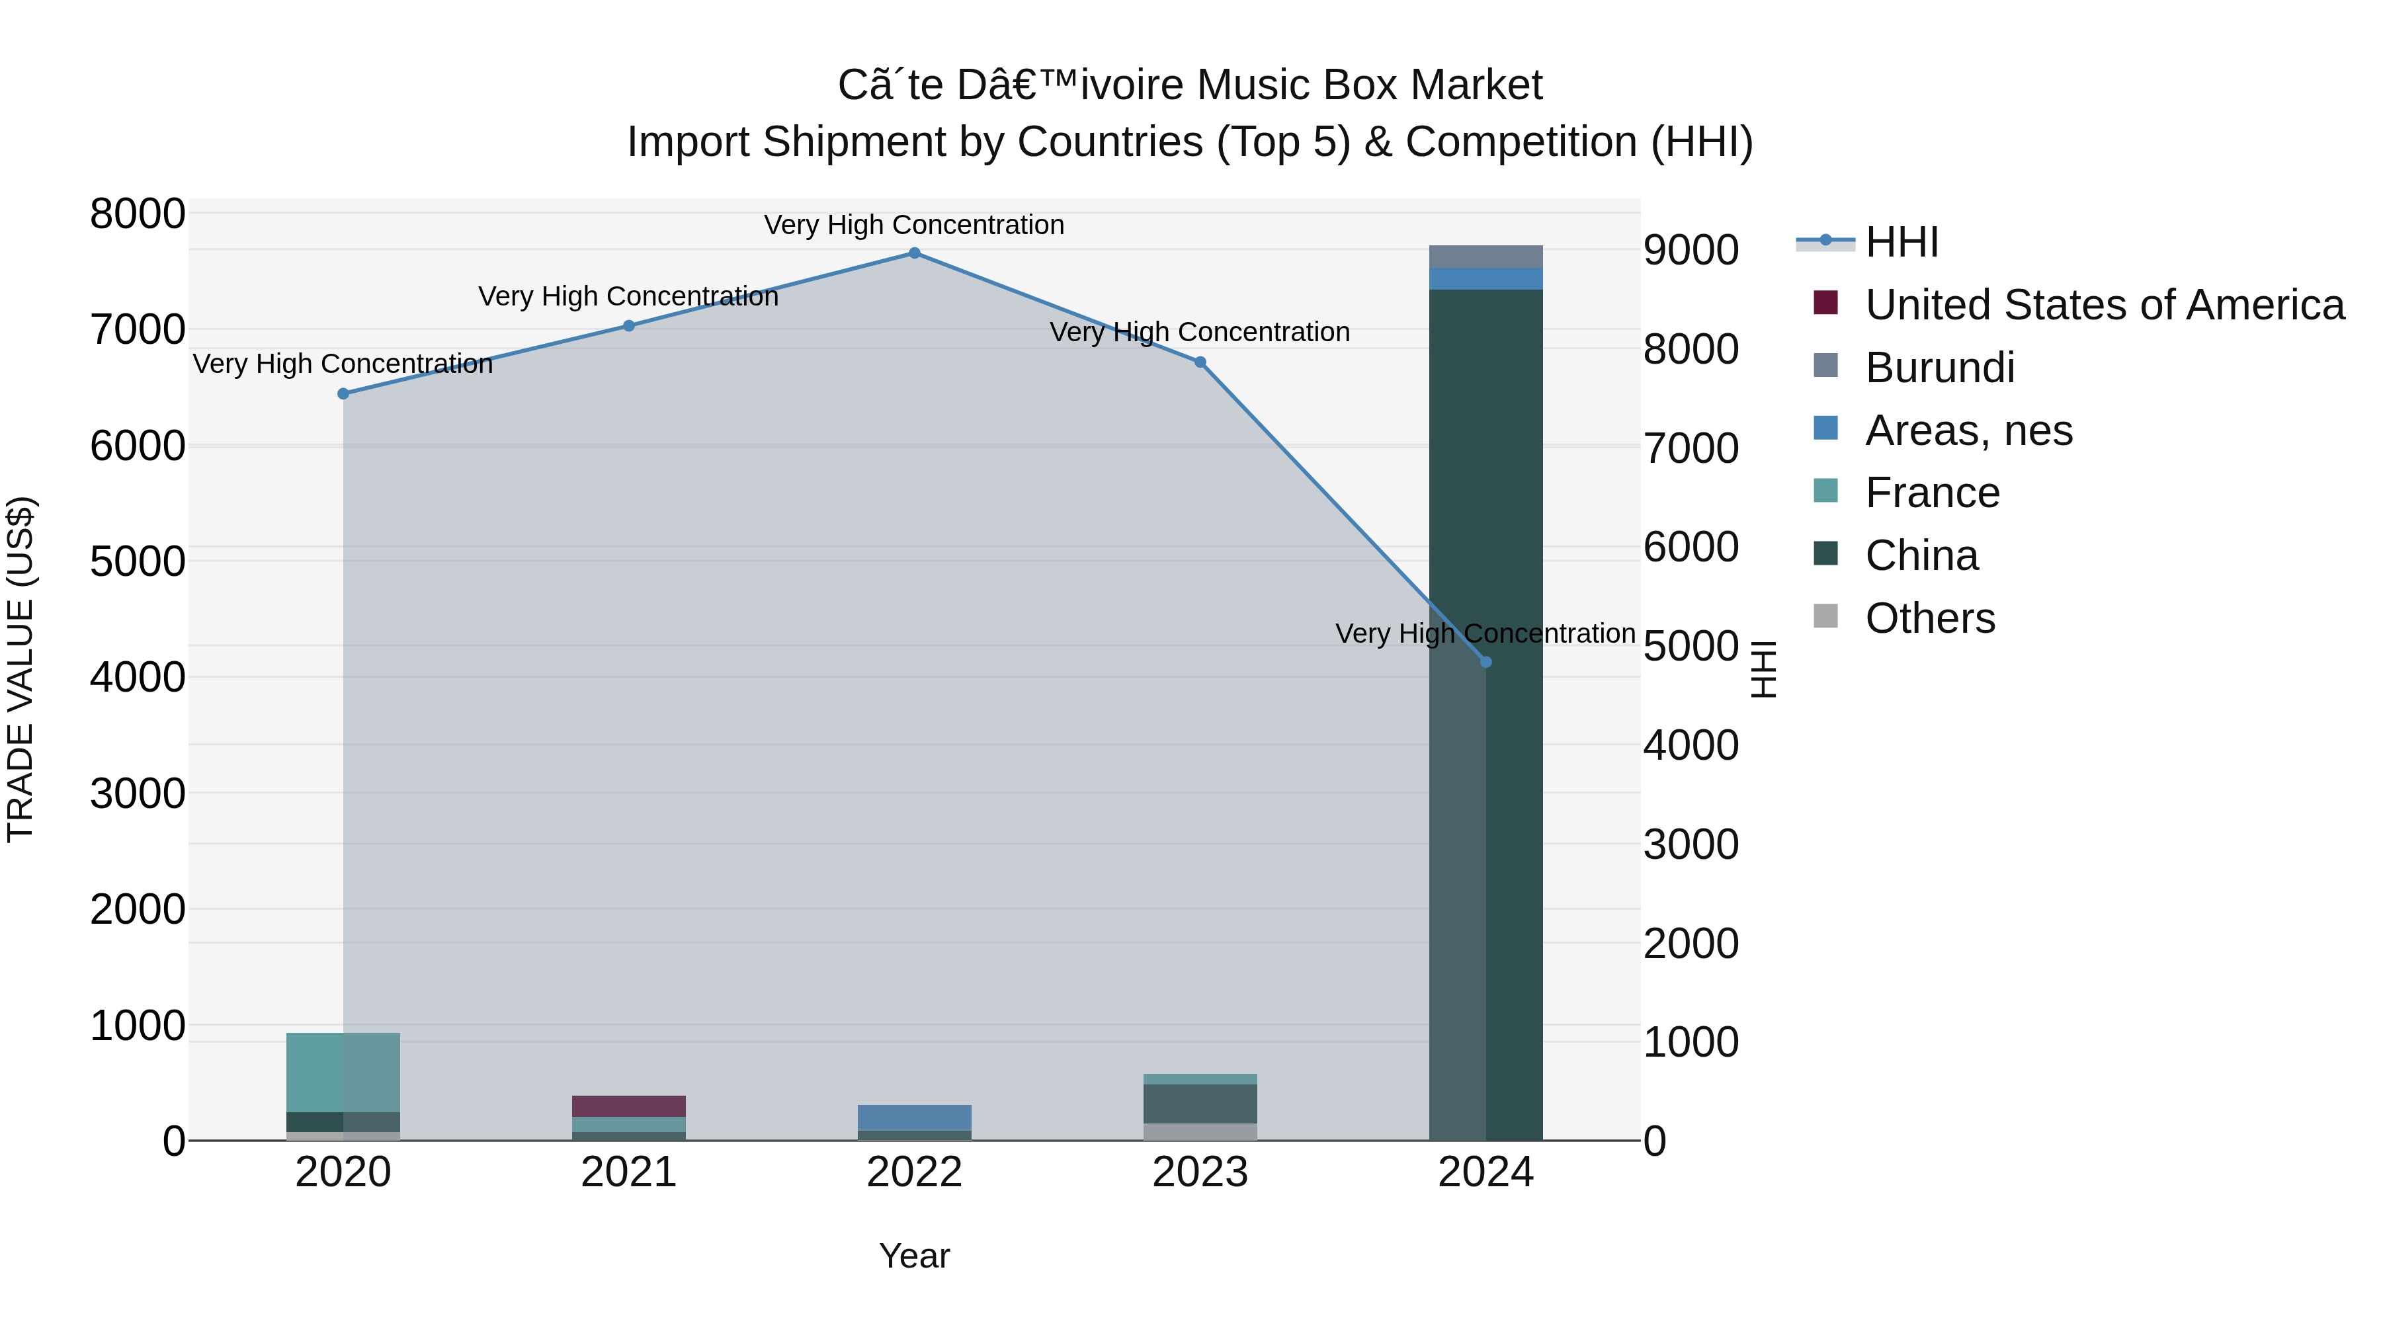
Task: Toggle United States of America legend entry
Action: pos(2079,304)
